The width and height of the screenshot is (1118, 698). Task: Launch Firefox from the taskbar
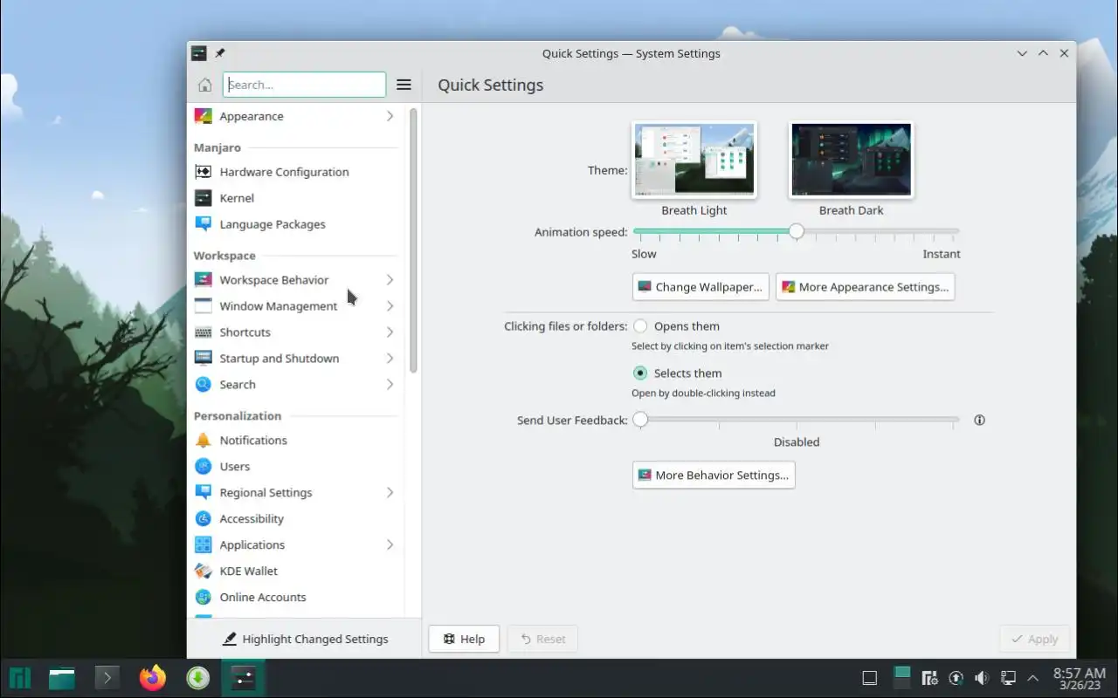click(153, 678)
